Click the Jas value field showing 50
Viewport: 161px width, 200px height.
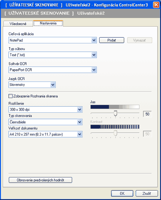(x=147, y=114)
